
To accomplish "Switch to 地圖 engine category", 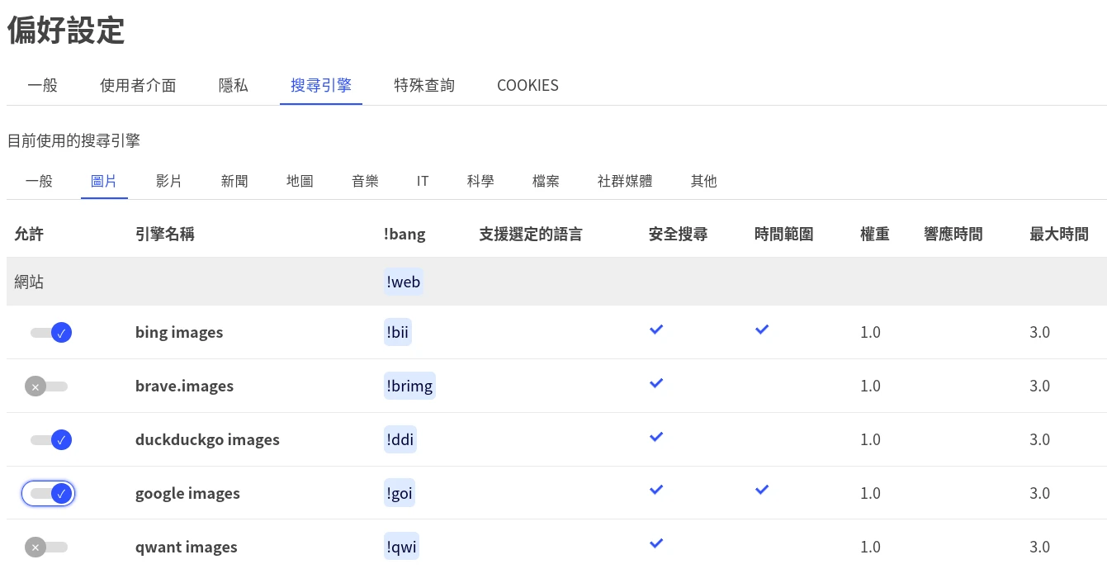I will 300,181.
